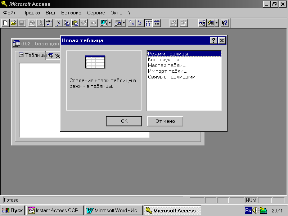Switch to List view icon
The width and height of the screenshot is (288, 216).
pos(148,23)
